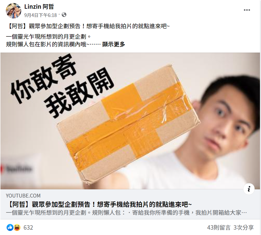Open the 43則留言 comments link

pos(219,228)
